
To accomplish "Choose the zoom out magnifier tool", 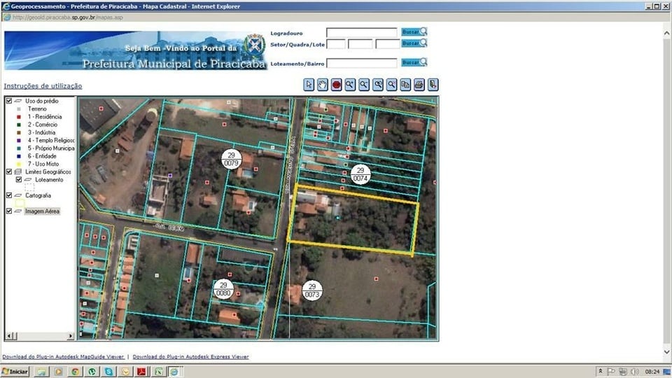I will (x=364, y=85).
